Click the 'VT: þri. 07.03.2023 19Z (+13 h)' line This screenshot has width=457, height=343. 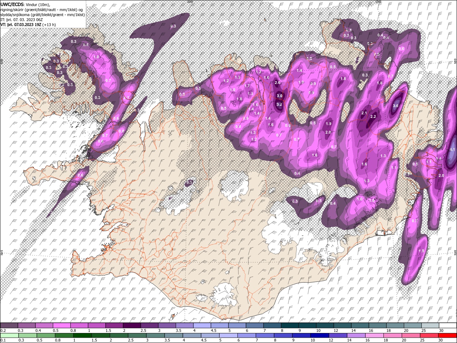28,25
